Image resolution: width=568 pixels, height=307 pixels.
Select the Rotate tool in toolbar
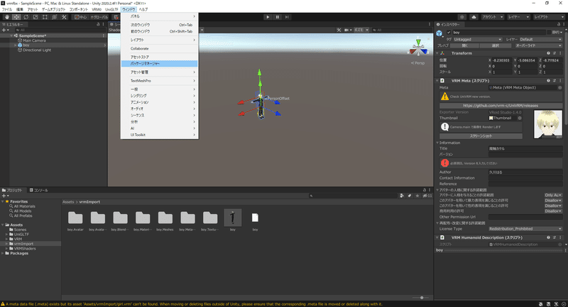coord(26,17)
